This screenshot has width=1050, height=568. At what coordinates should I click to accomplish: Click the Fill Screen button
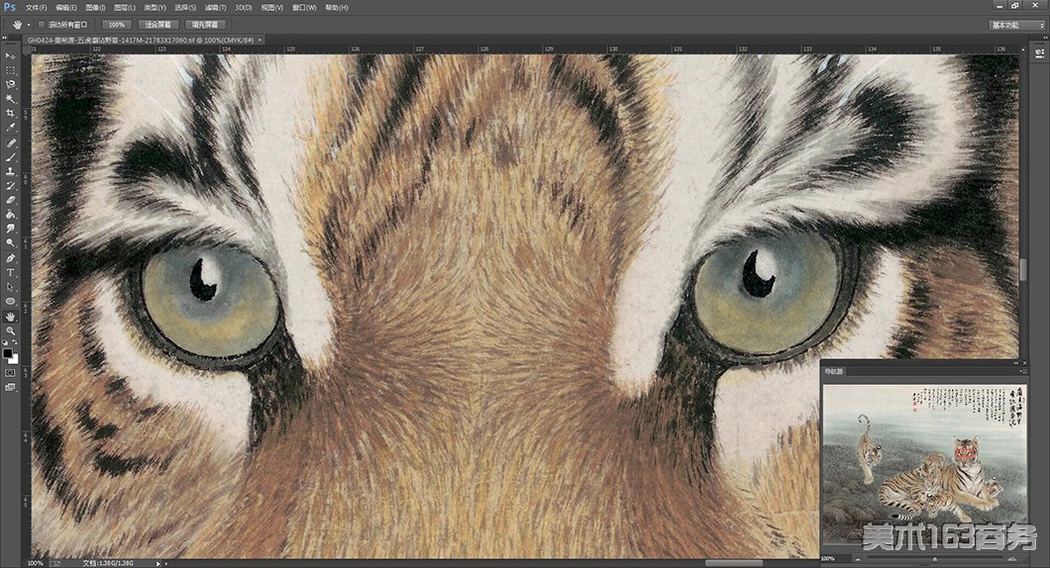coord(205,25)
